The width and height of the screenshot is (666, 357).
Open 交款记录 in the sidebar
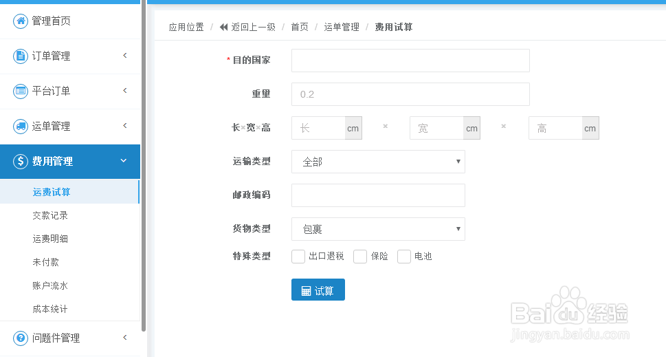pos(50,215)
